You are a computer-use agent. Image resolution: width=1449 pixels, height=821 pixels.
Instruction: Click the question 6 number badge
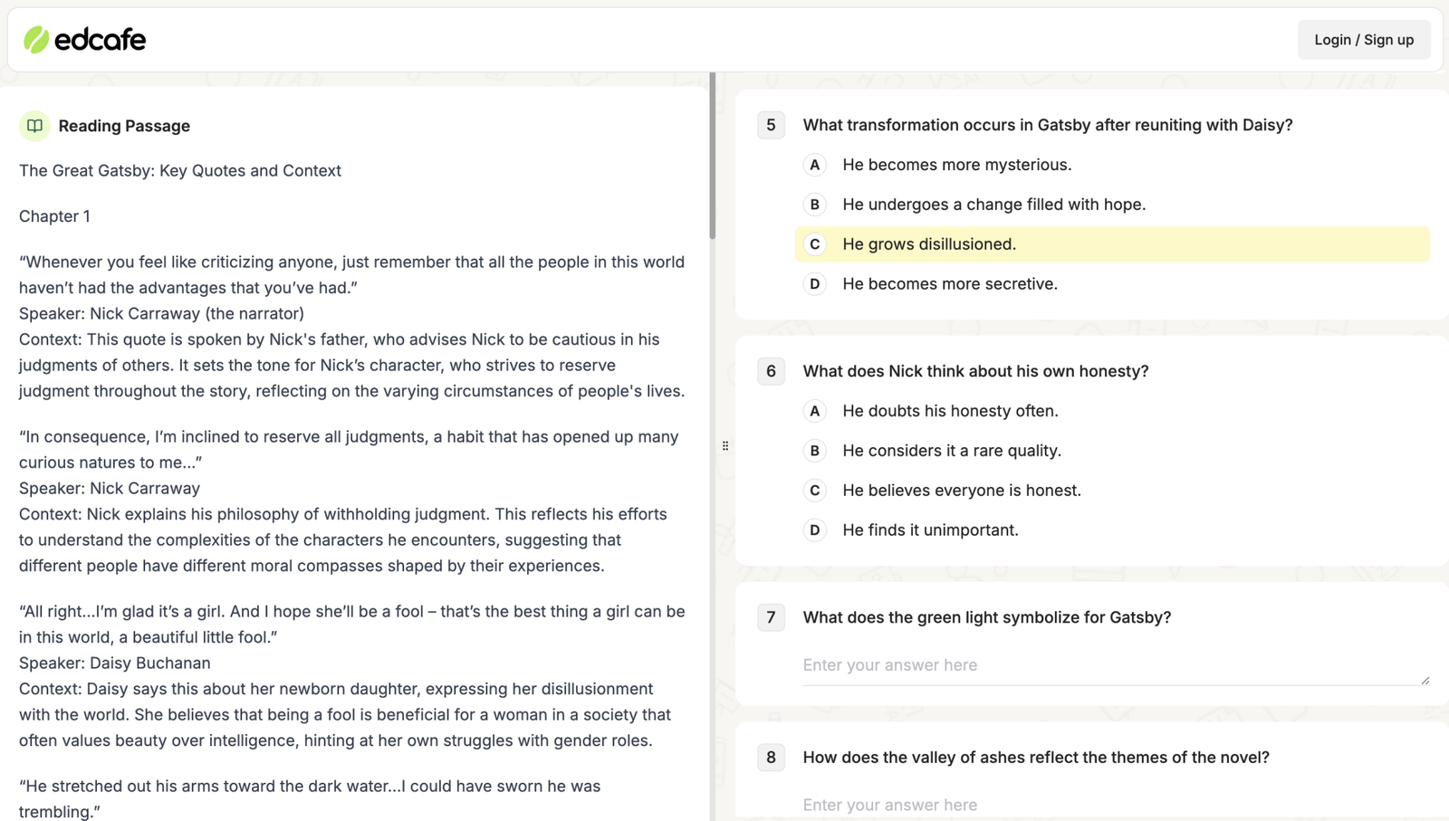click(771, 371)
